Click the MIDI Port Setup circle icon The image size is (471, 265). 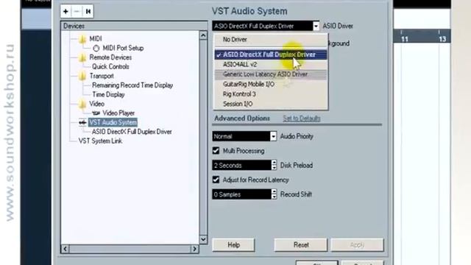96,48
